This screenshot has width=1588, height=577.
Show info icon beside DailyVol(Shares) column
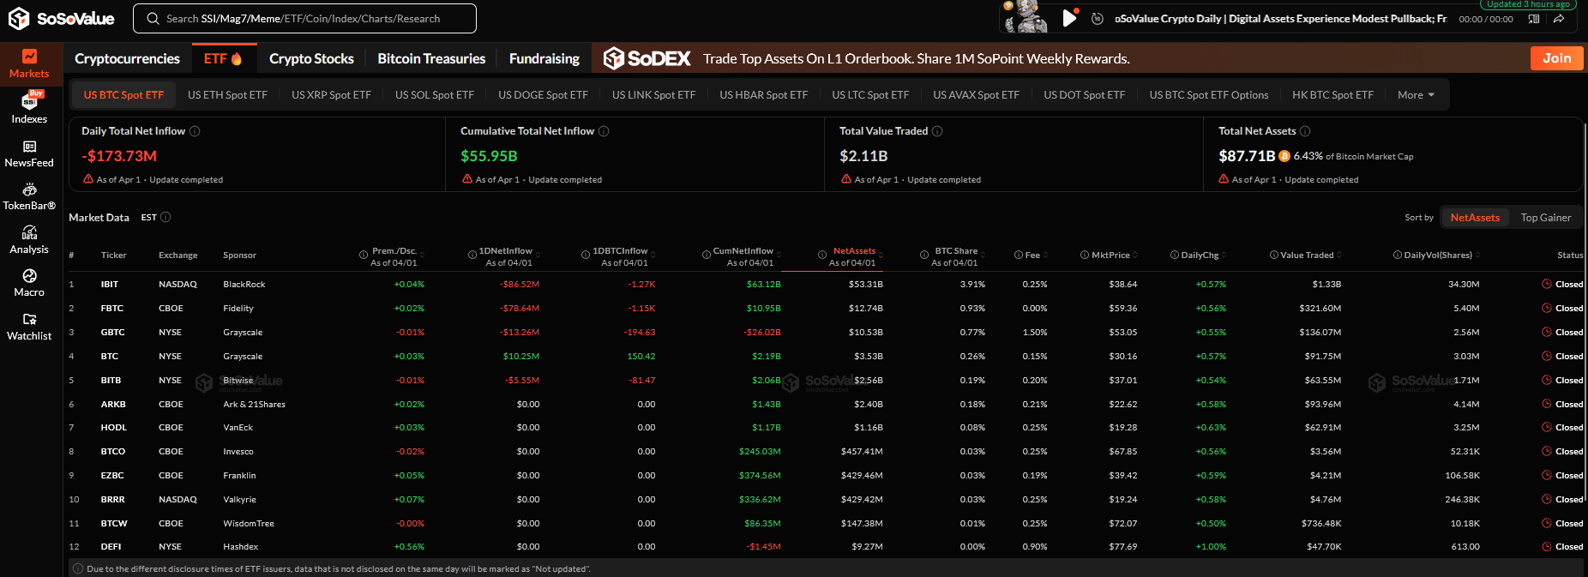[1398, 255]
